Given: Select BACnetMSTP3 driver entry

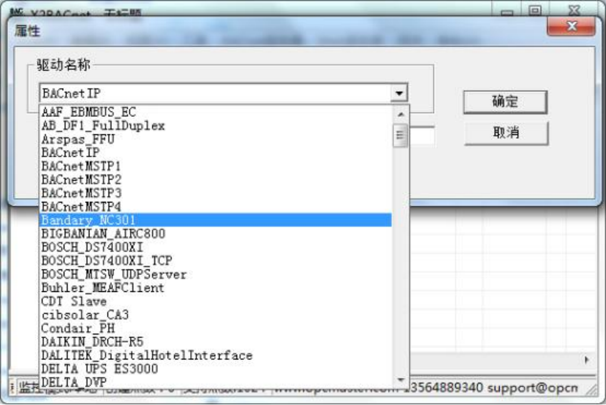Looking at the screenshot, I should pos(216,193).
